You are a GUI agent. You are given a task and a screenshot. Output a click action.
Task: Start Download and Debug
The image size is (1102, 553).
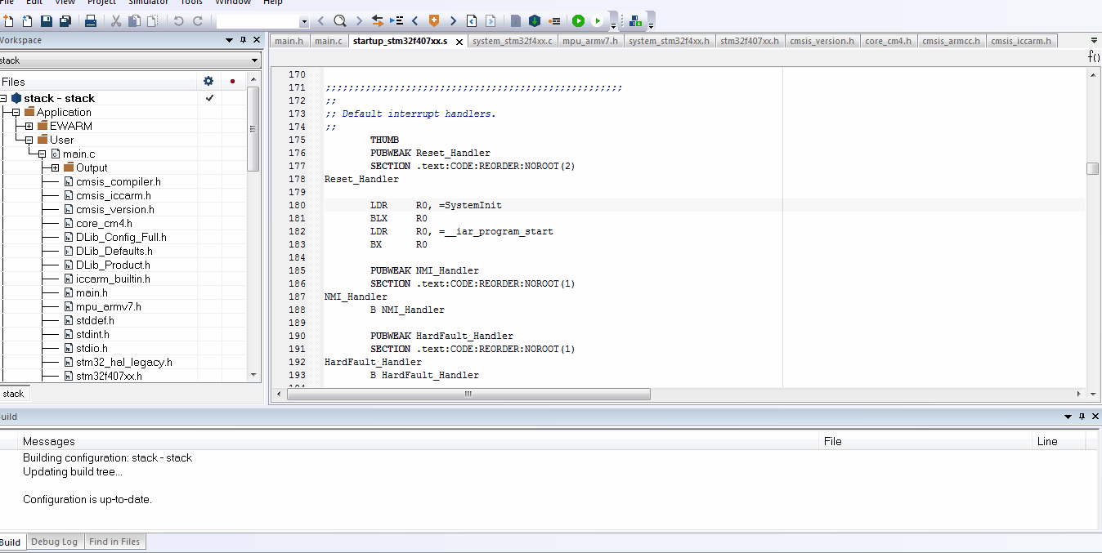(x=579, y=20)
